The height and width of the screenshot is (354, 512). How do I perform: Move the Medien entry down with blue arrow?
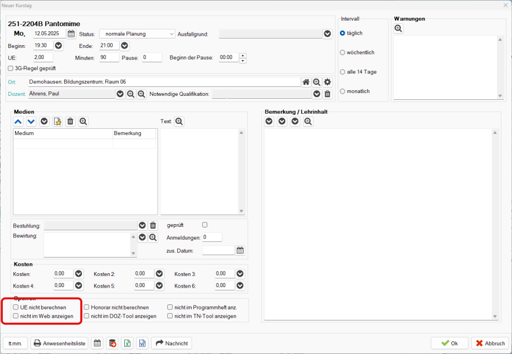pyautogui.click(x=31, y=122)
